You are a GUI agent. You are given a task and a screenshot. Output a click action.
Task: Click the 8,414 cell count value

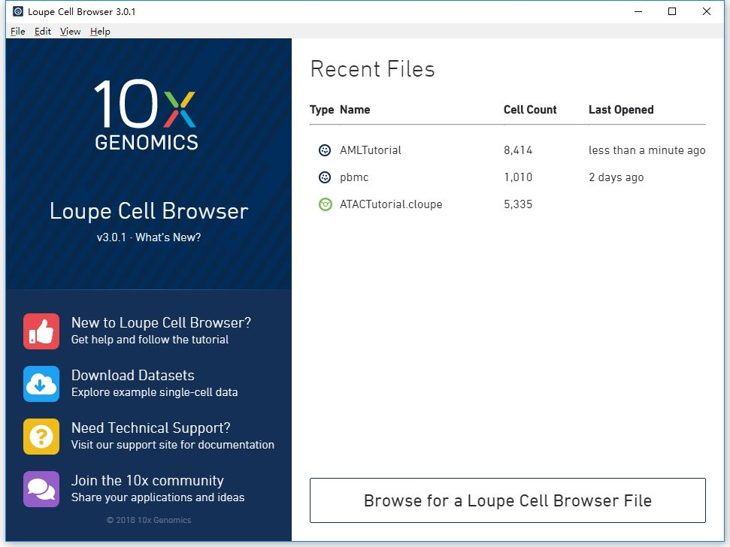pyautogui.click(x=518, y=150)
